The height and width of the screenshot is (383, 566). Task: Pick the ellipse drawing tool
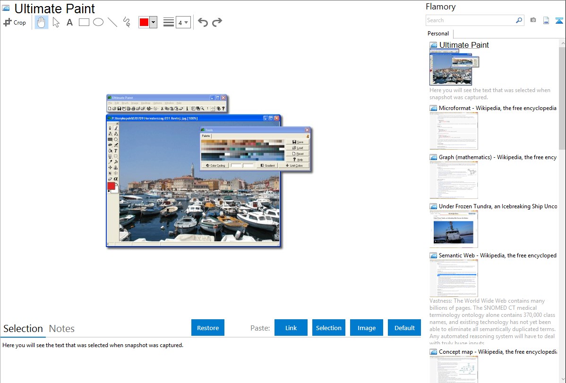[98, 22]
